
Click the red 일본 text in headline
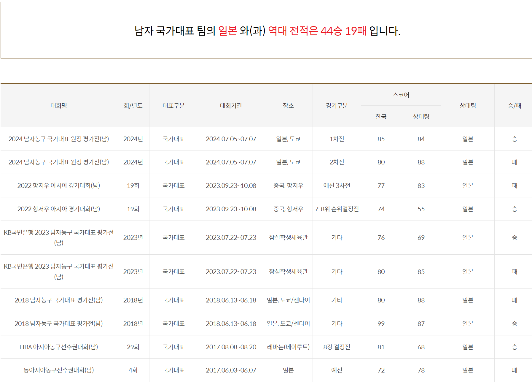point(227,31)
